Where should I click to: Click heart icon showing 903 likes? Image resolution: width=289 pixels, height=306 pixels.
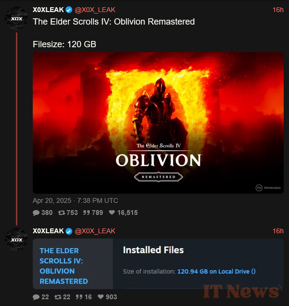pos(101,297)
